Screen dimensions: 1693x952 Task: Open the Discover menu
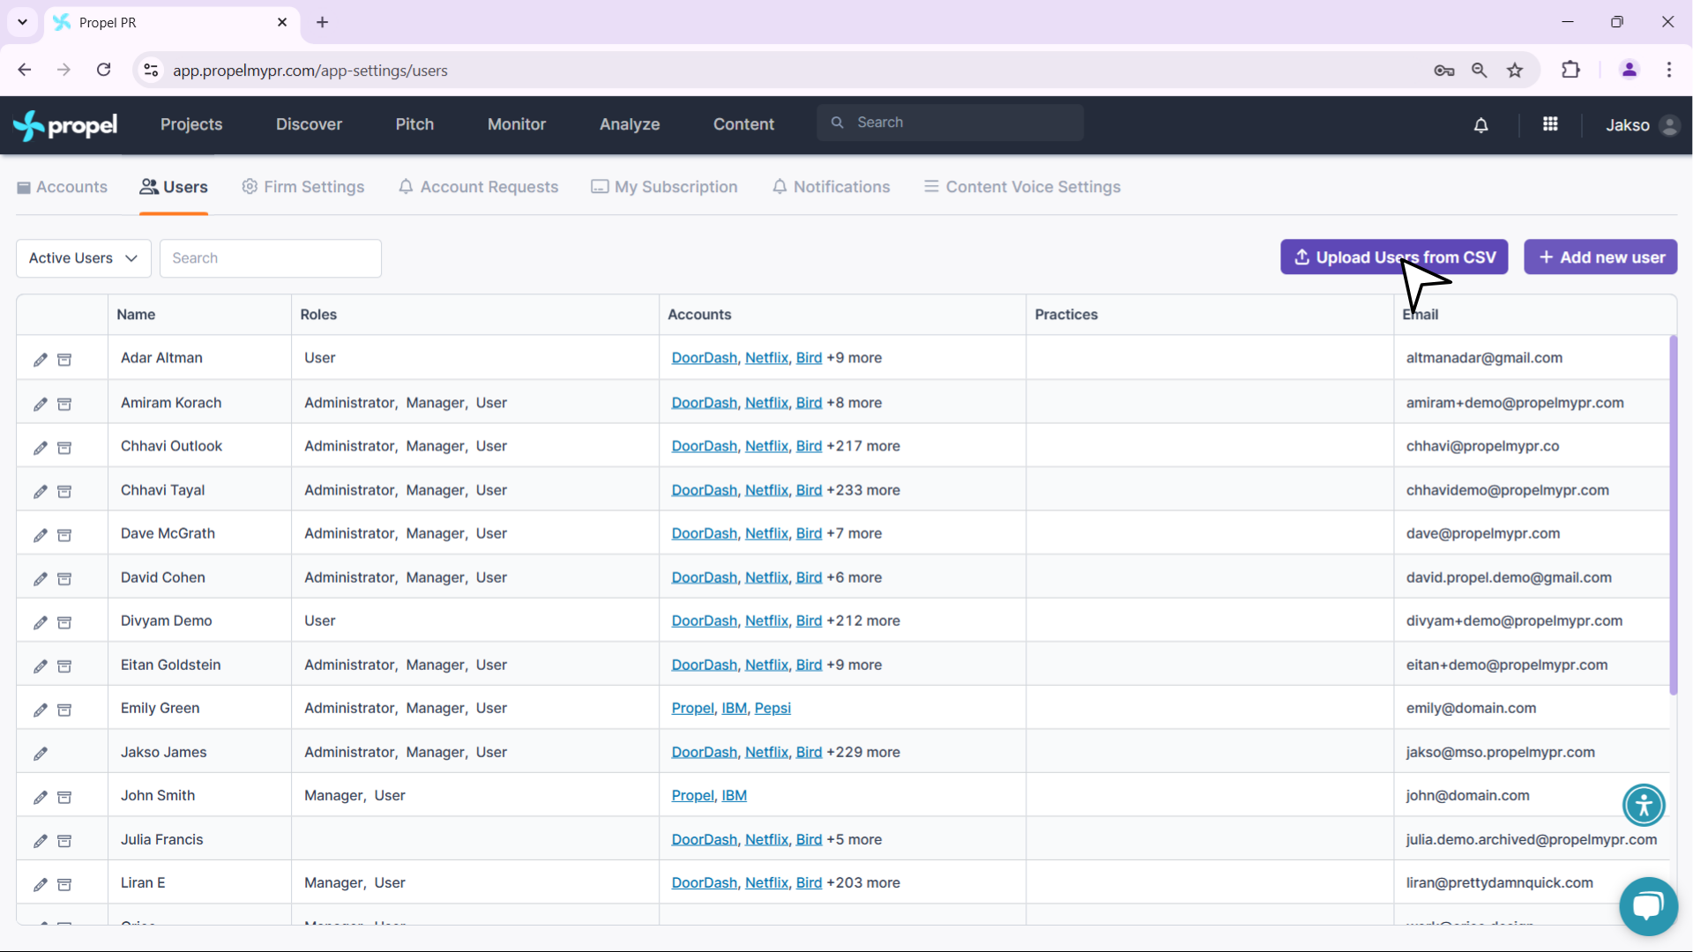click(x=309, y=124)
